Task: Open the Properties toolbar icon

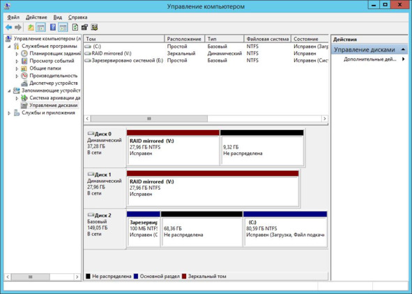Action: pyautogui.click(x=84, y=27)
